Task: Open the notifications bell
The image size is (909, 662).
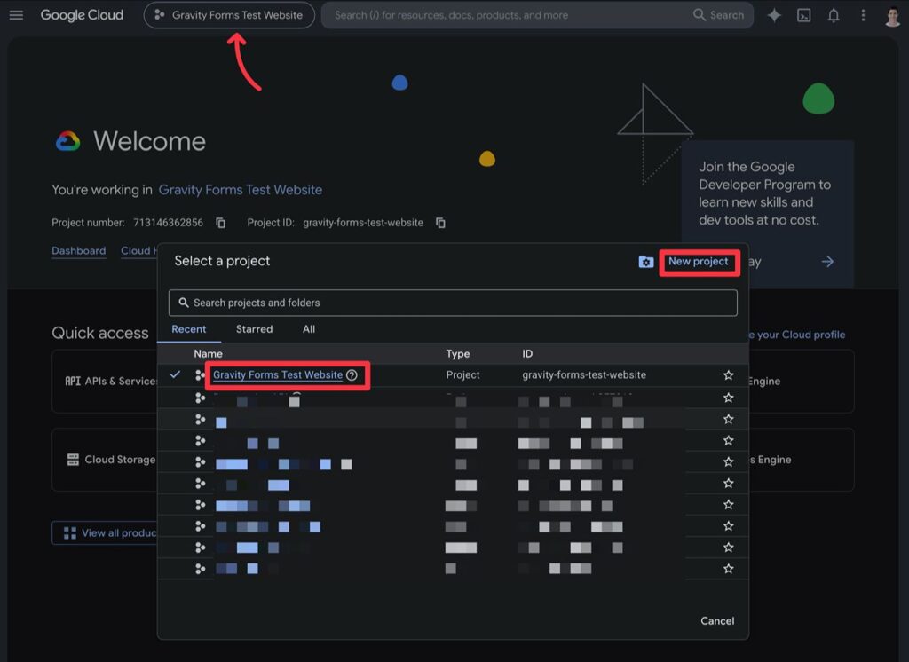Action: tap(833, 16)
